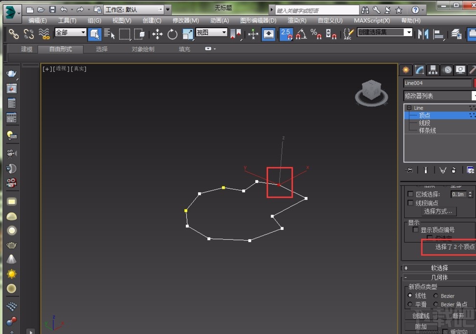
Task: Enable 2.5D snap toggle
Action: click(x=286, y=34)
